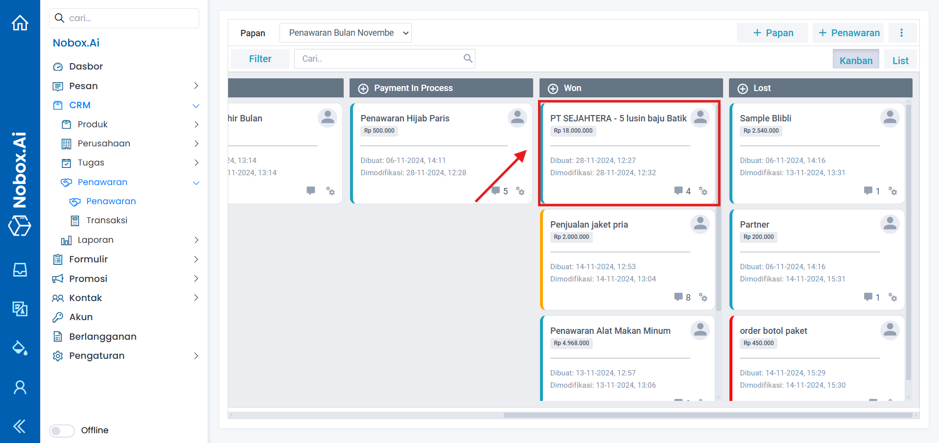Viewport: 939px width, 443px height.
Task: Collapse the CRM menu section
Action: click(196, 106)
